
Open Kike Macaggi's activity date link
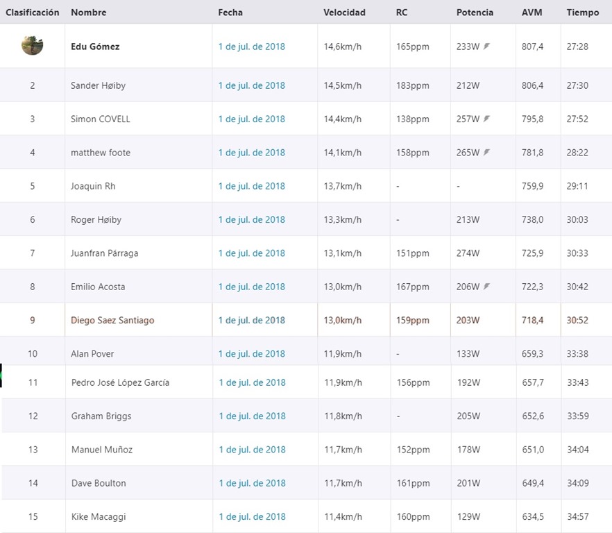[x=252, y=516]
